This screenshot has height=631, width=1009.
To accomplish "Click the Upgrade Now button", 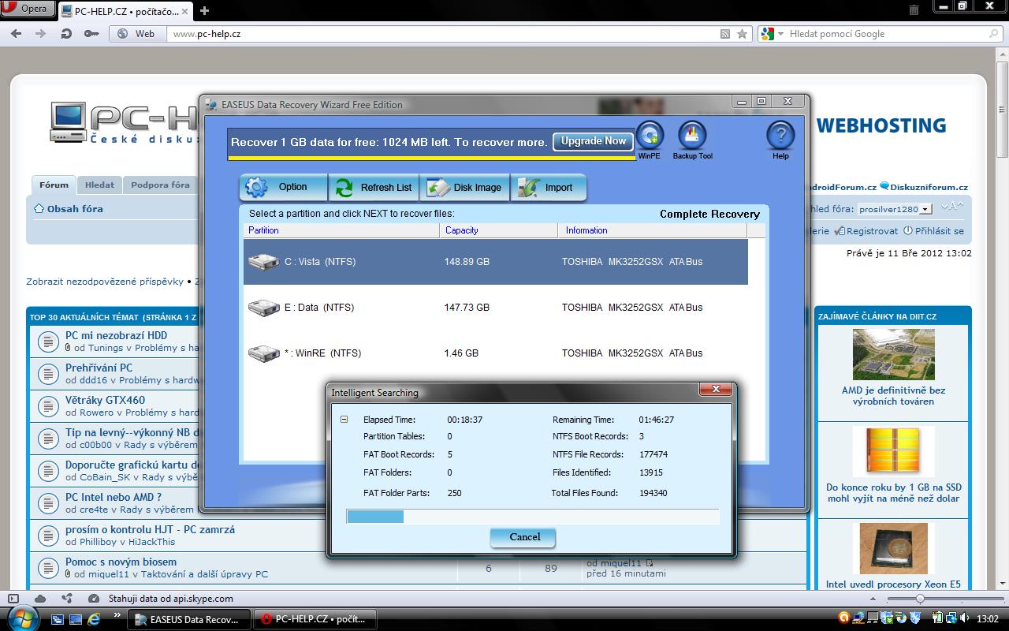I will pyautogui.click(x=593, y=141).
